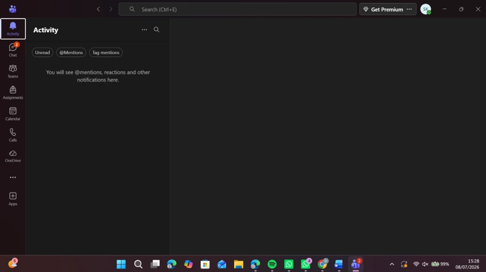Open Wi-Fi network settings in tray
The height and width of the screenshot is (272, 486).
click(416, 264)
